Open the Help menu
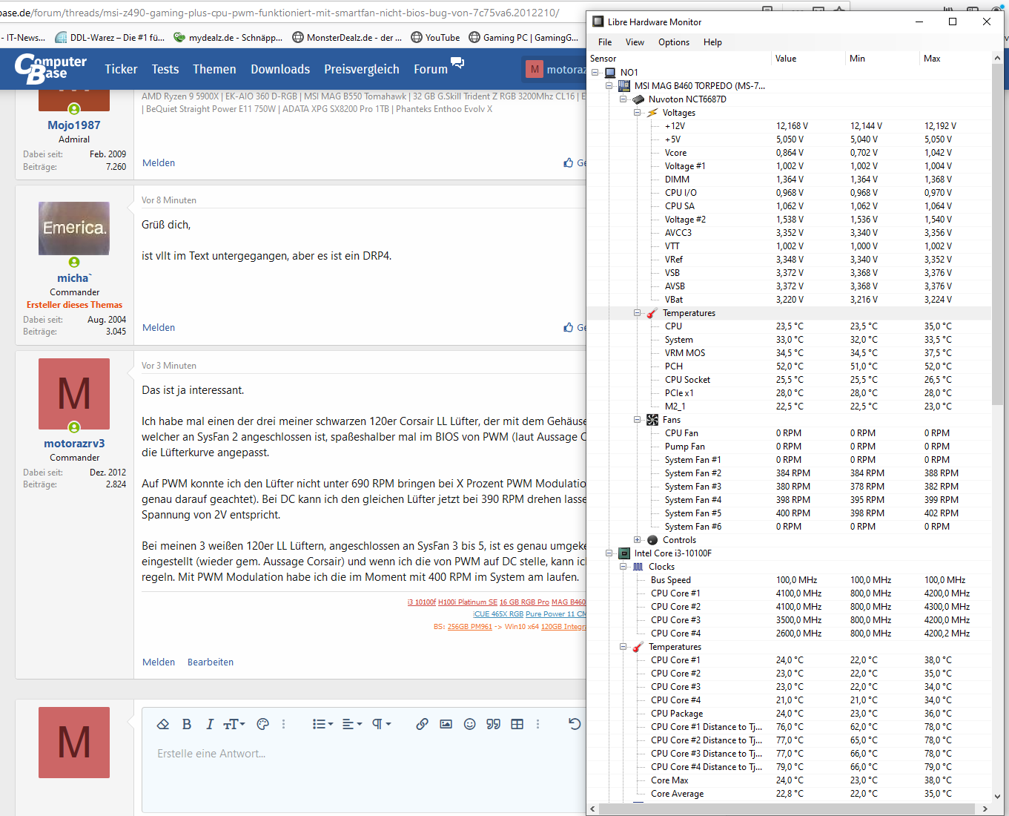The height and width of the screenshot is (816, 1009). pos(712,42)
